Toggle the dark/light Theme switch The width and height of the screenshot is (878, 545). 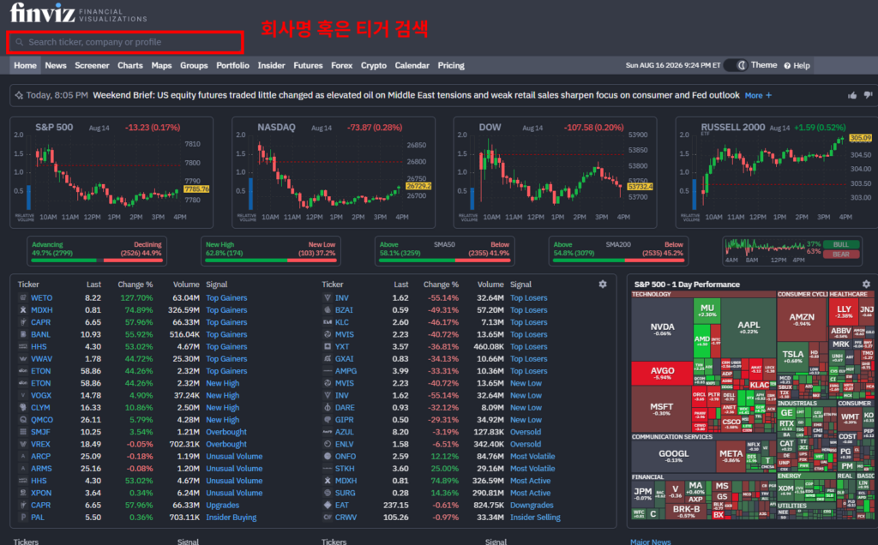(735, 65)
